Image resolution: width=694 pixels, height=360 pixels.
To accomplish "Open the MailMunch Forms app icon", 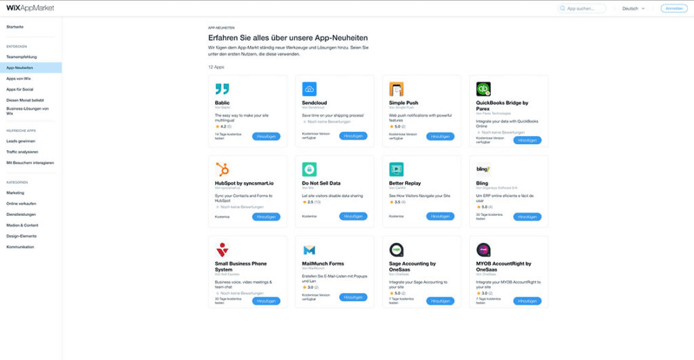I will click(309, 250).
